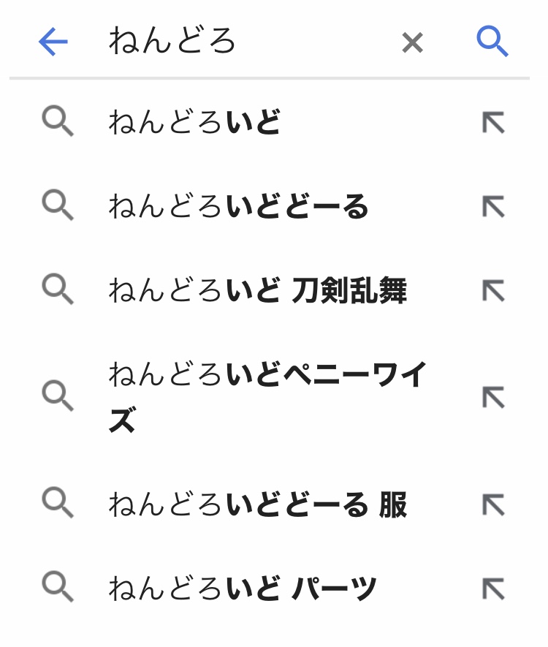Select the suggestion ねんどろいどどーる

tap(238, 207)
